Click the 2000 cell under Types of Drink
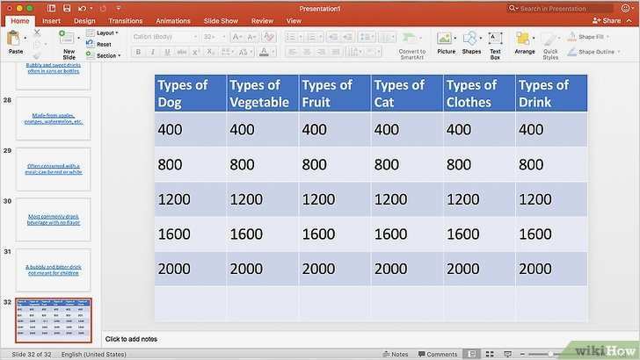The width and height of the screenshot is (640, 360). point(551,269)
